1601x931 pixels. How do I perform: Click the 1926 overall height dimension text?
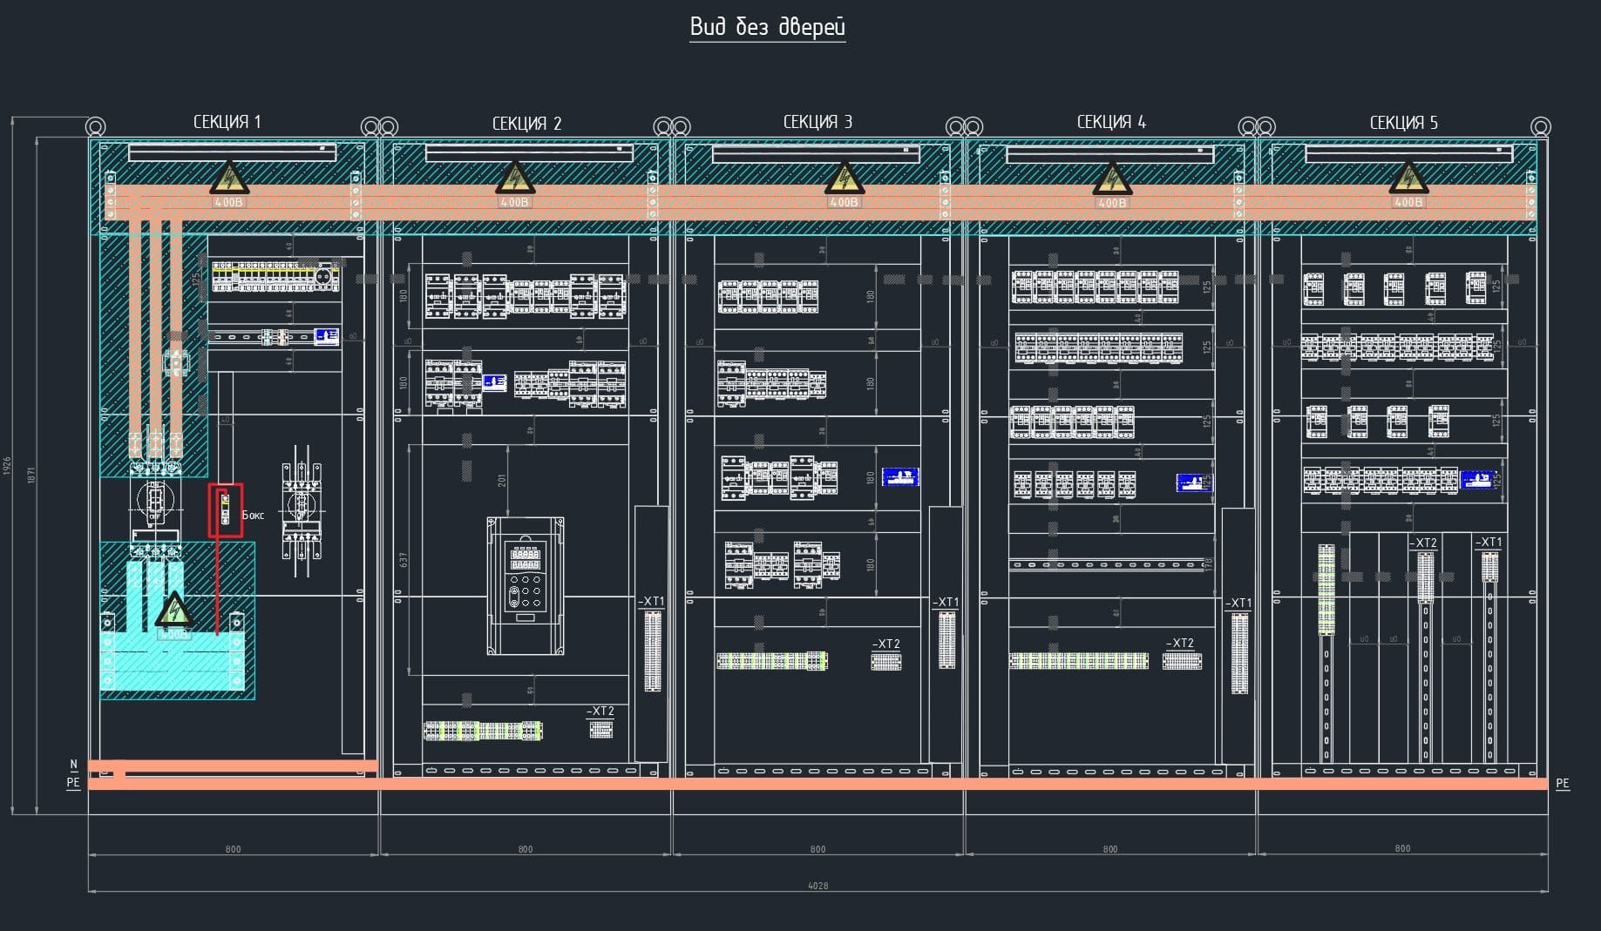tap(8, 465)
